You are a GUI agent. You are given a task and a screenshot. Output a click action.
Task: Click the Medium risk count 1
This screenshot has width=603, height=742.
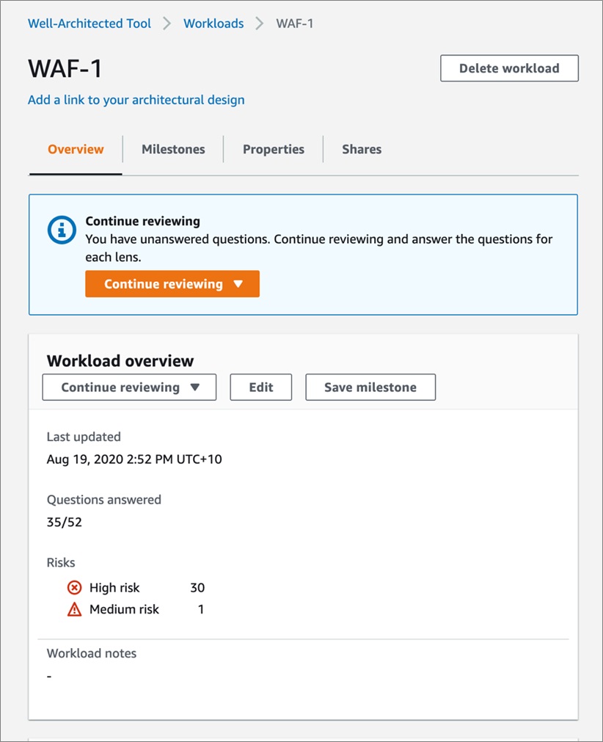click(x=201, y=609)
